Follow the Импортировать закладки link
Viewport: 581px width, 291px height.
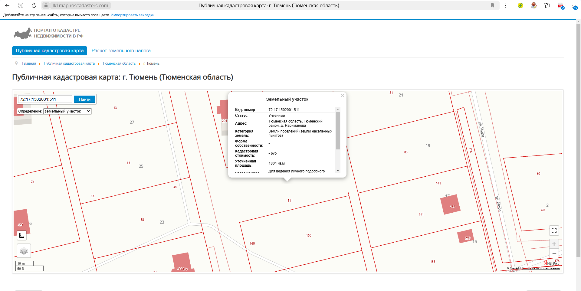click(133, 15)
